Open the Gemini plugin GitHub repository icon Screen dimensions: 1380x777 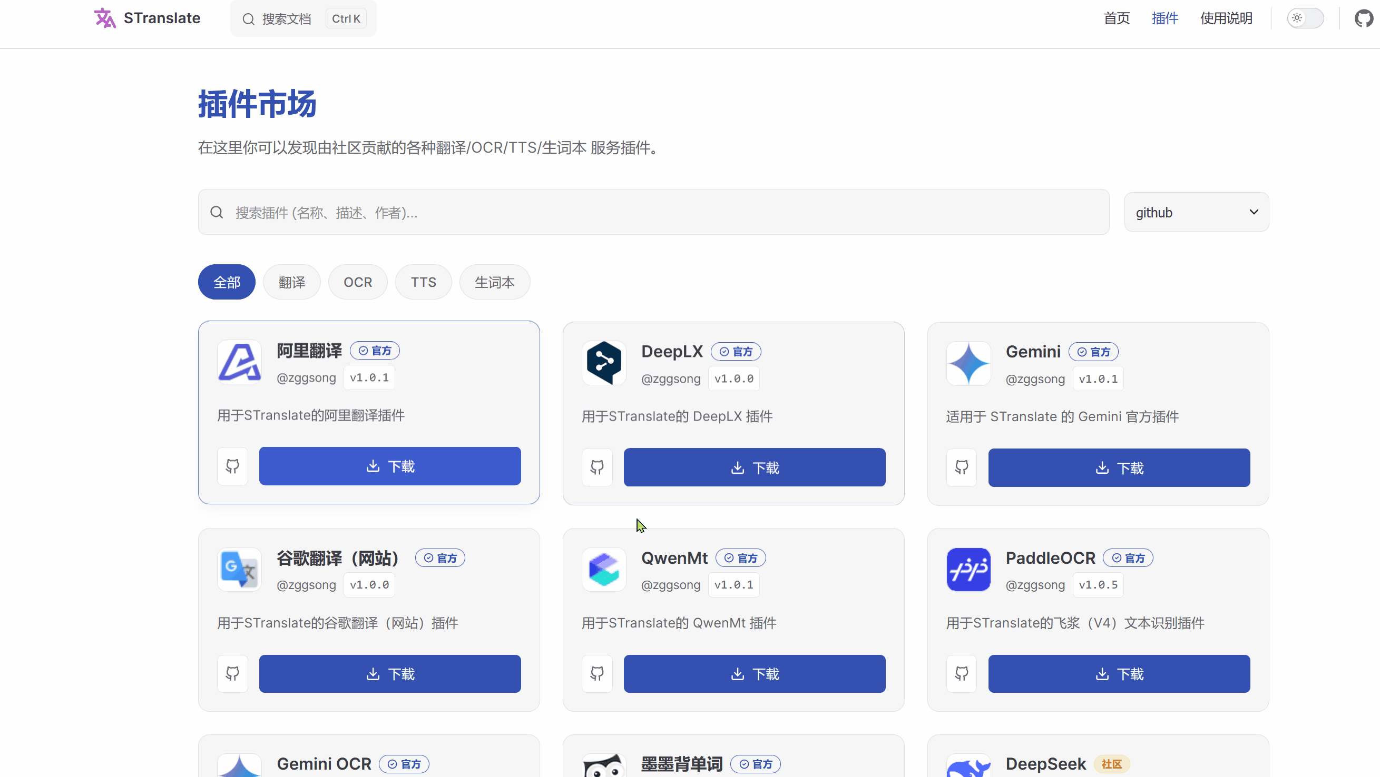point(962,467)
